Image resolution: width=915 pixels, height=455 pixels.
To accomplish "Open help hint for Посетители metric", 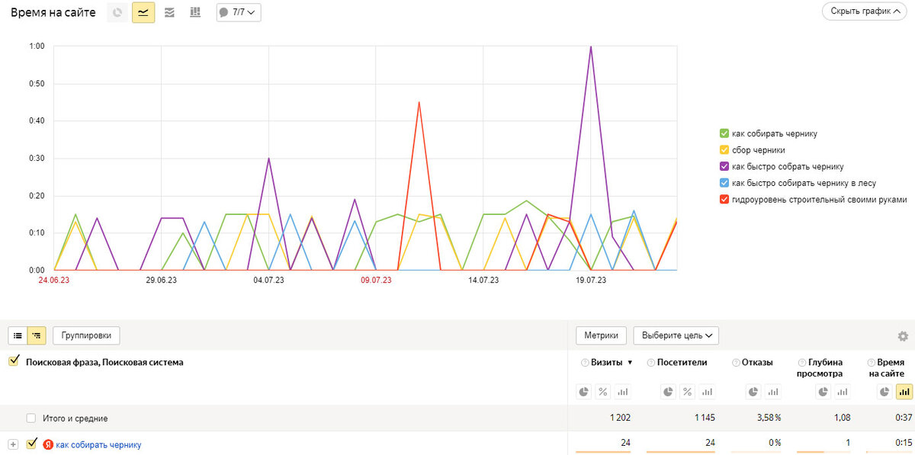I will pos(651,363).
